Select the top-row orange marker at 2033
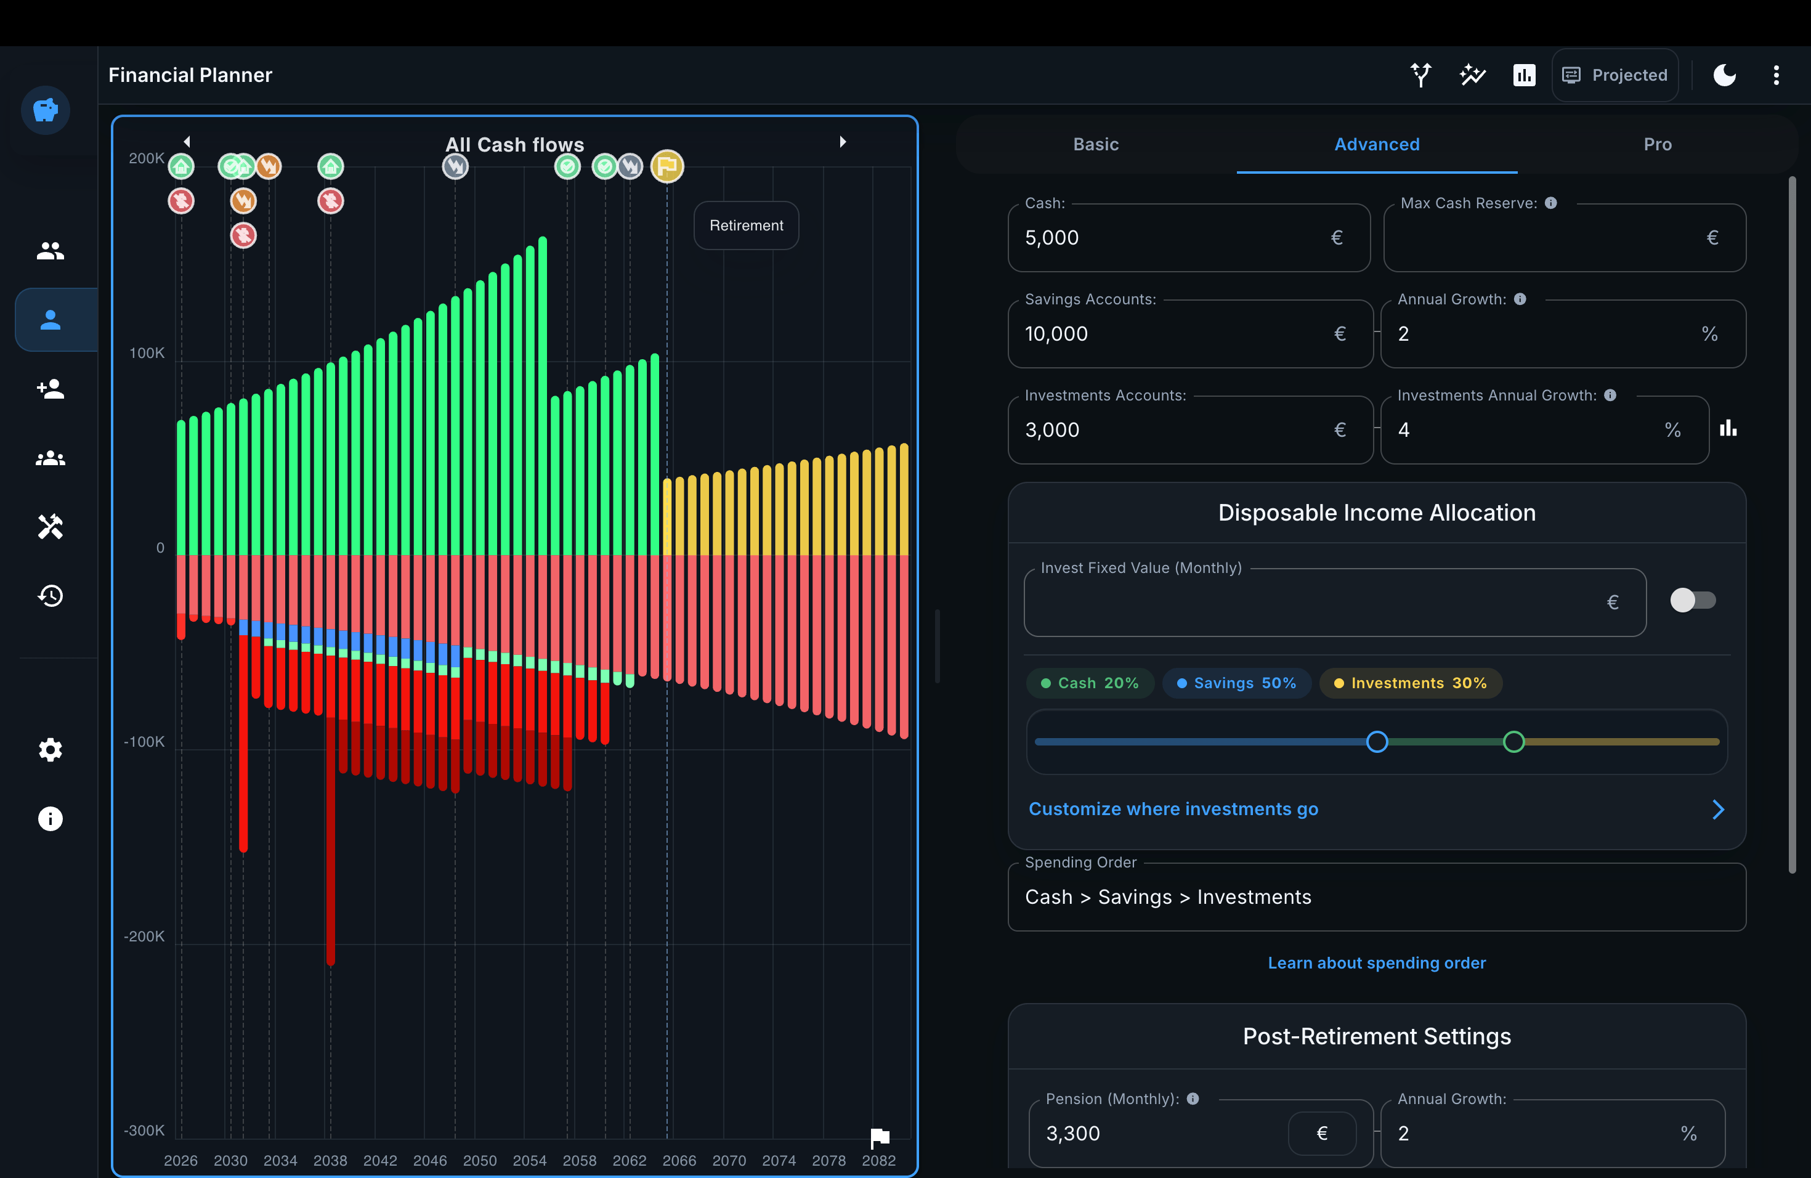 [268, 166]
